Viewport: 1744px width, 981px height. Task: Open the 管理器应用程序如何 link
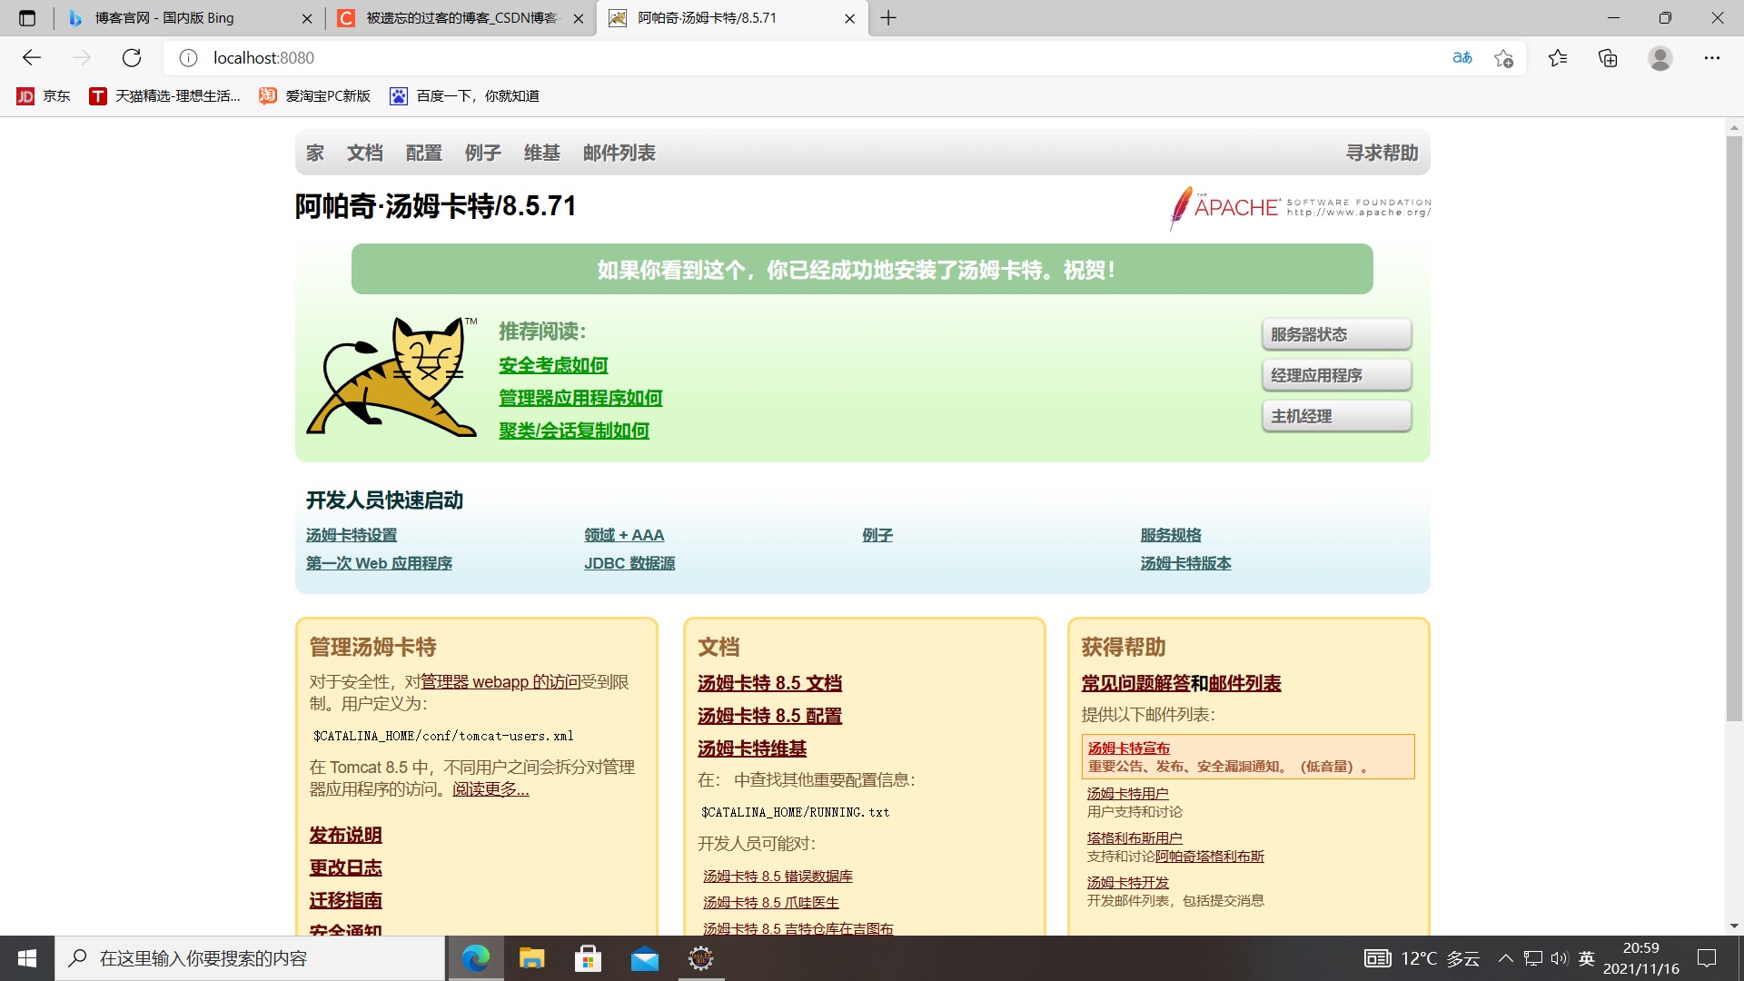pyautogui.click(x=580, y=398)
